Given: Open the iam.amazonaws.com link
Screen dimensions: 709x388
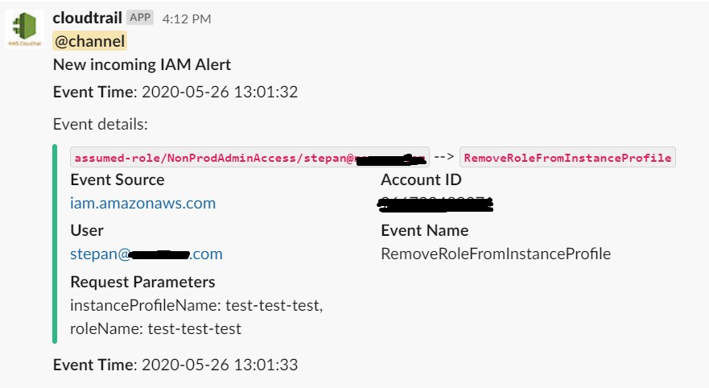Looking at the screenshot, I should tap(143, 203).
